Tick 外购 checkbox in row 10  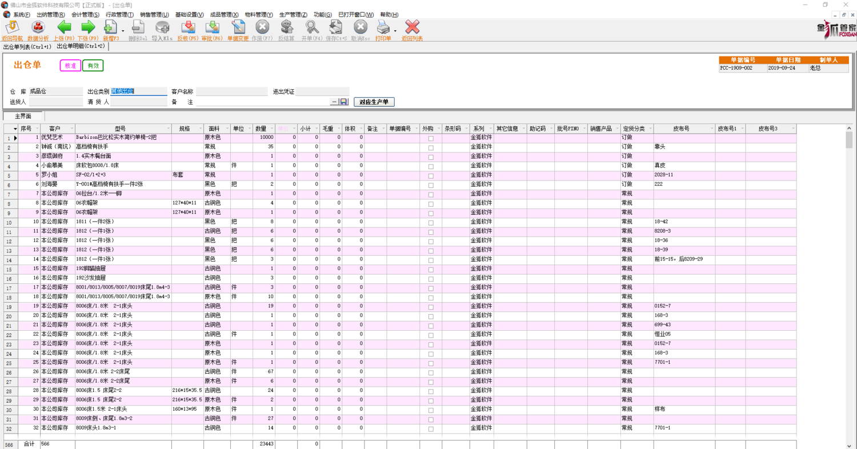tap(431, 223)
